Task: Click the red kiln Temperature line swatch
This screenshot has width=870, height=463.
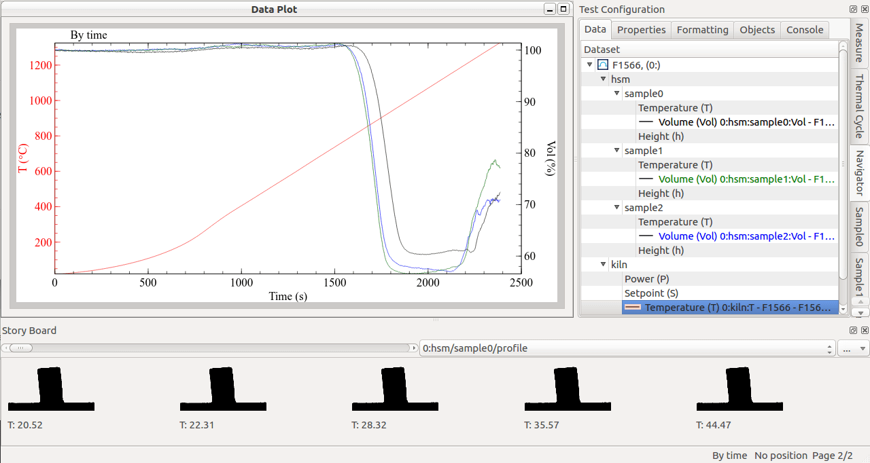Action: click(633, 308)
